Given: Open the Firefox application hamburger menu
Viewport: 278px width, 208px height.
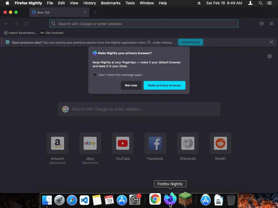Looking at the screenshot, I should point(271,24).
